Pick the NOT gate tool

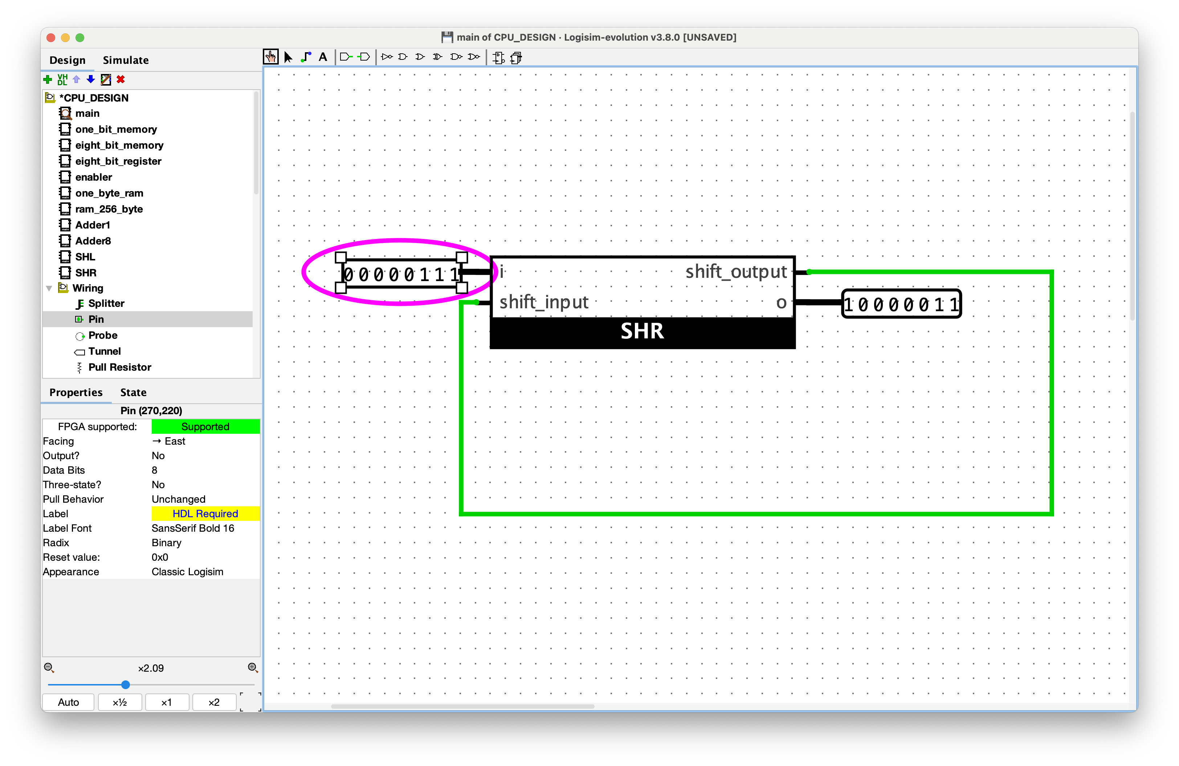pos(387,57)
